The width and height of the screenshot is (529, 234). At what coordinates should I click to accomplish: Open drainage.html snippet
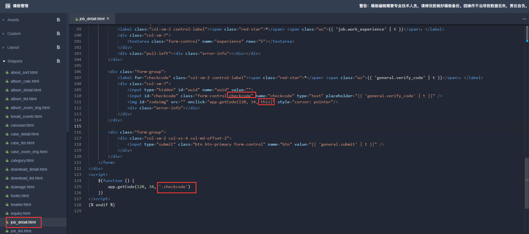click(22, 187)
